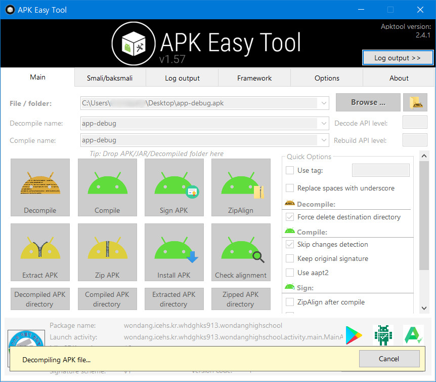436x382 pixels.
Task: Enable the Use aapt2 checkbox
Action: tap(290, 273)
